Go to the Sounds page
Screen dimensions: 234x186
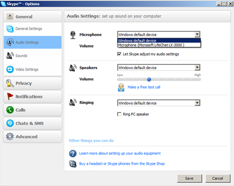[32, 56]
